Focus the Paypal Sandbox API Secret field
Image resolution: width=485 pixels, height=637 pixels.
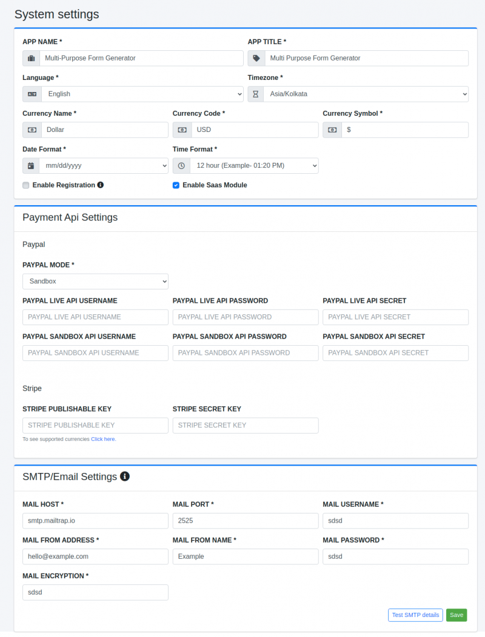(x=395, y=353)
